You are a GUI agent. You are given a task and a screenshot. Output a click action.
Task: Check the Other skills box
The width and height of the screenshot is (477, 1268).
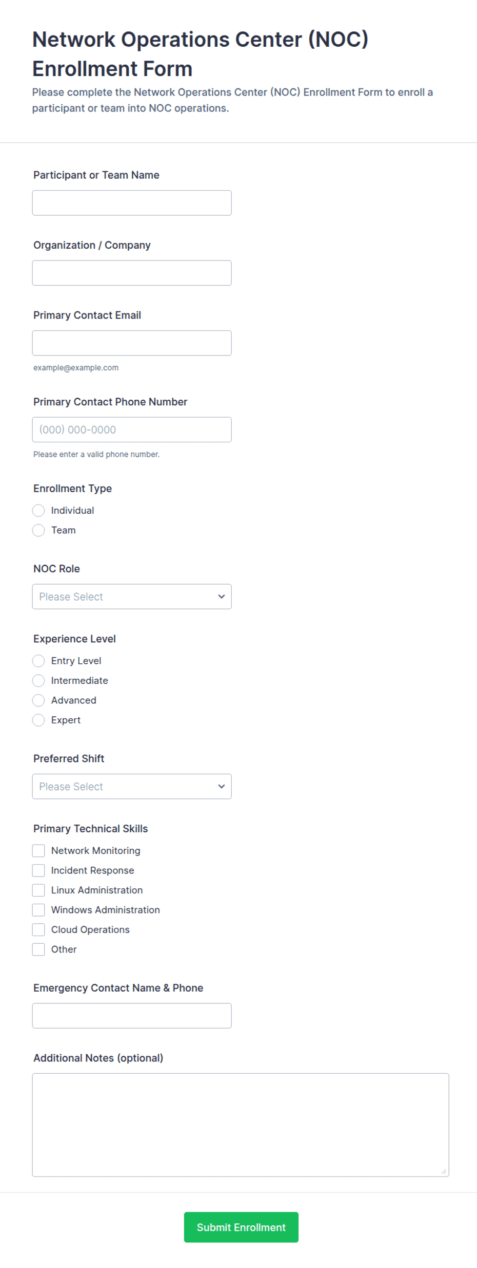tap(38, 949)
